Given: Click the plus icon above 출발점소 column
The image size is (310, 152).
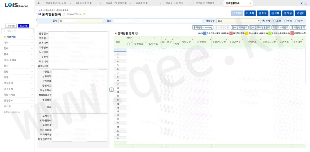Looking at the screenshot, I should coord(140,38).
